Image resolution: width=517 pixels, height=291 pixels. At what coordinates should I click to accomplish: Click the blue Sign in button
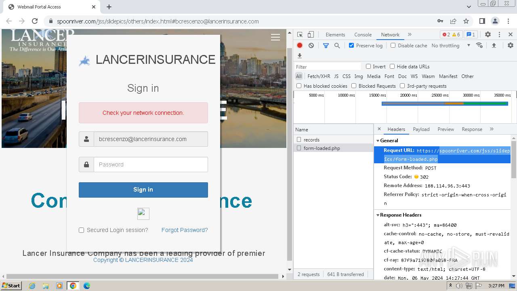point(143,190)
